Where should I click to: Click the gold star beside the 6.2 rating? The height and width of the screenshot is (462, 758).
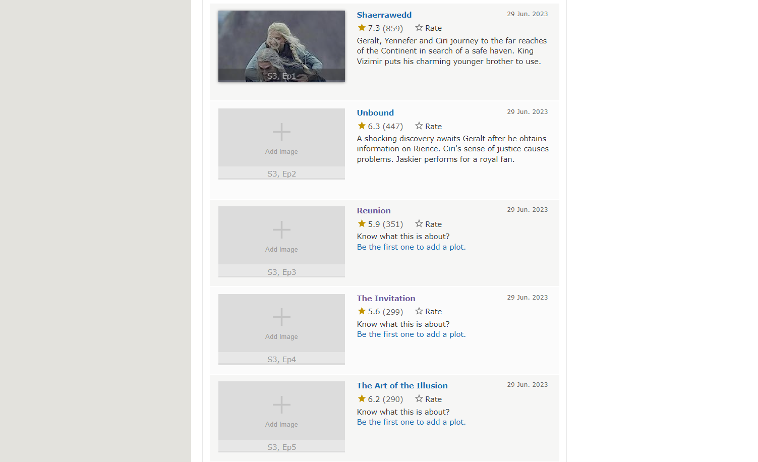click(362, 398)
